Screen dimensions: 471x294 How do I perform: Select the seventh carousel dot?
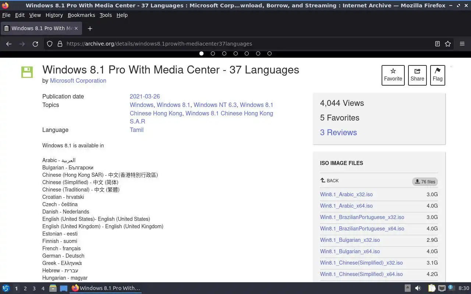269,53
